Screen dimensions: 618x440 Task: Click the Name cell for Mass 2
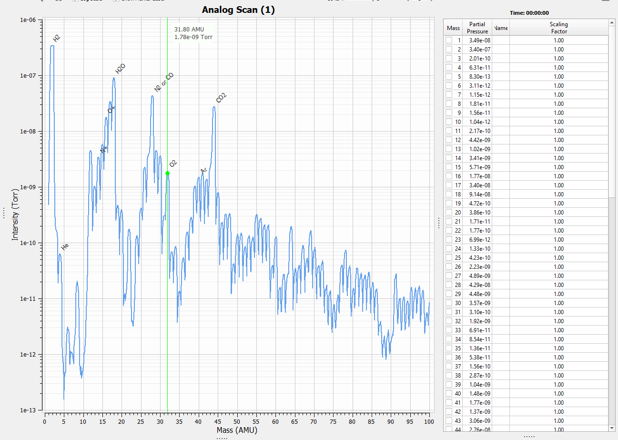tap(501, 50)
